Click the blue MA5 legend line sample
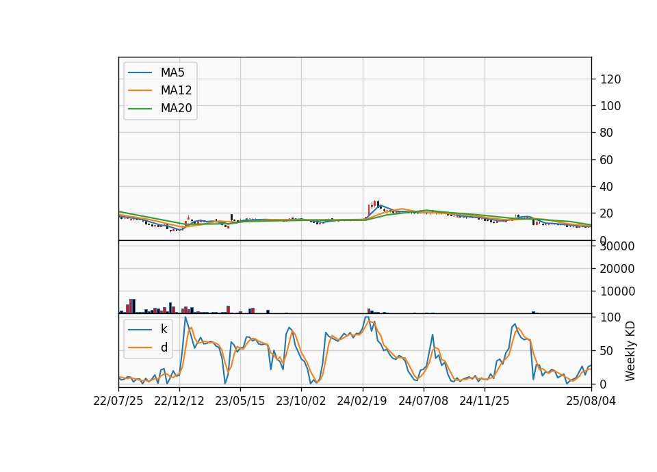The height and width of the screenshot is (472, 657). 140,73
